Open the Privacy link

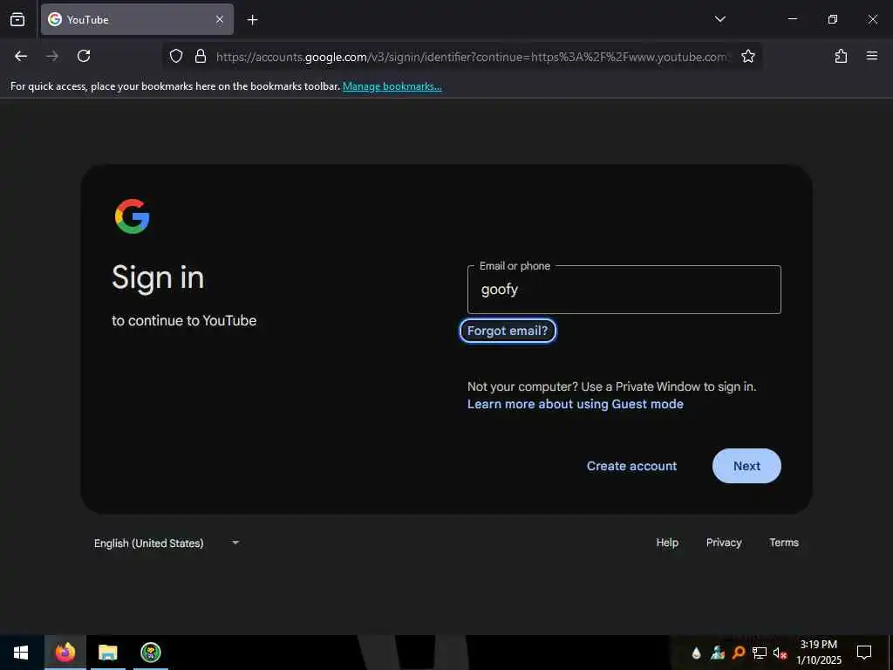[724, 543]
